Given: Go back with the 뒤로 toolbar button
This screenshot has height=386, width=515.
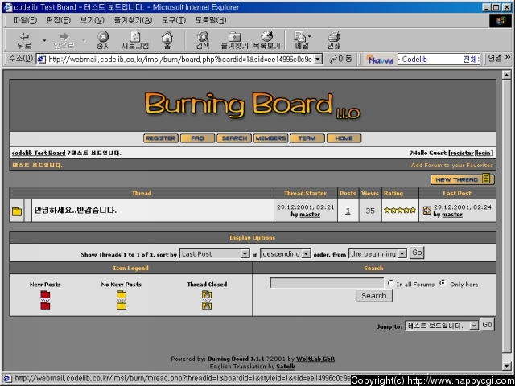Looking at the screenshot, I should (x=24, y=41).
